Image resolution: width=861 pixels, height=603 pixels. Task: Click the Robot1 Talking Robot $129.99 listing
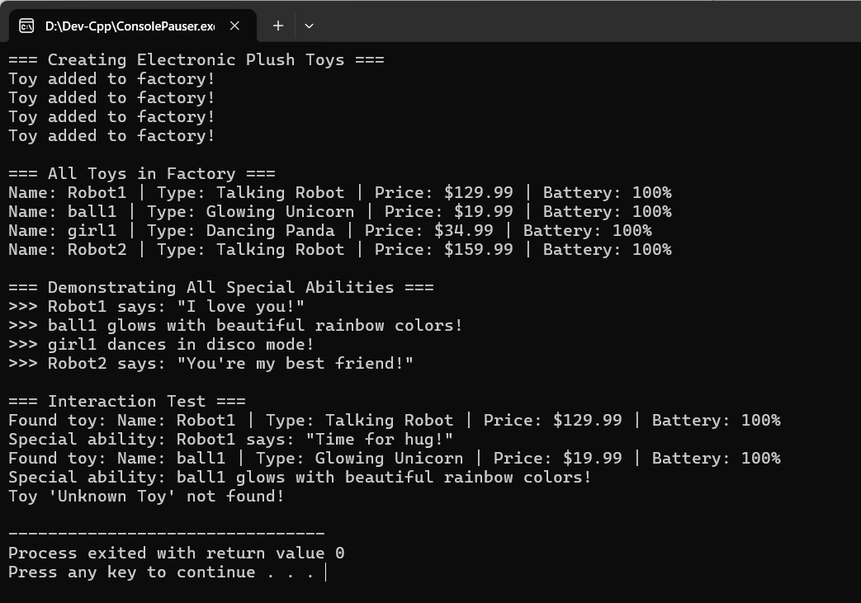(339, 192)
